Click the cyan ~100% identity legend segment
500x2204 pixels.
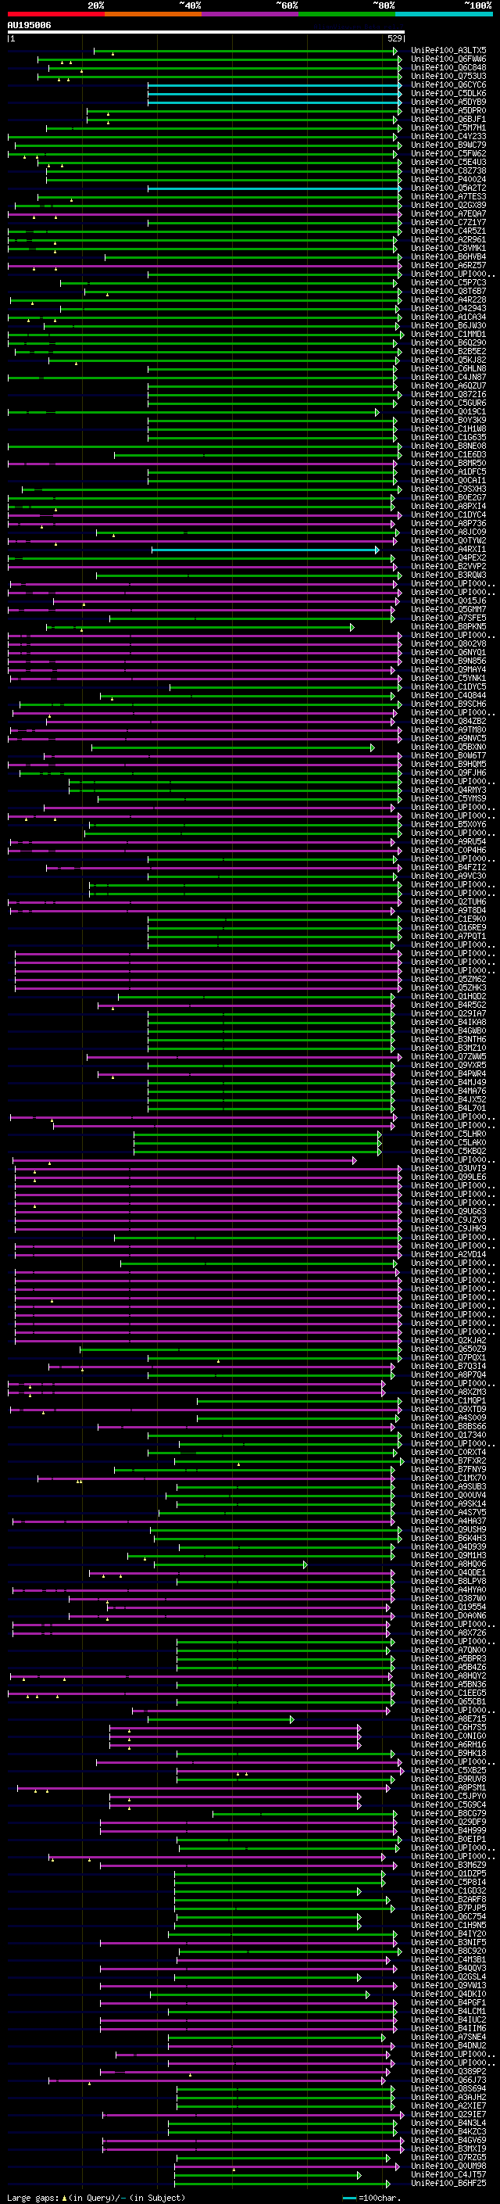coord(444,15)
